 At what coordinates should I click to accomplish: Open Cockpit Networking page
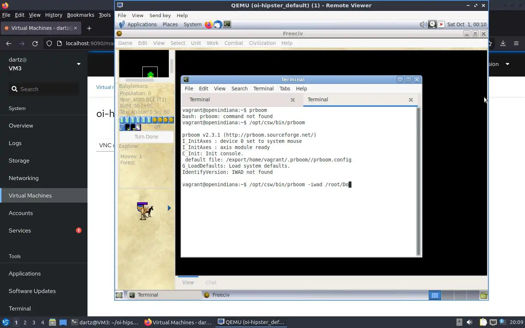point(44,178)
